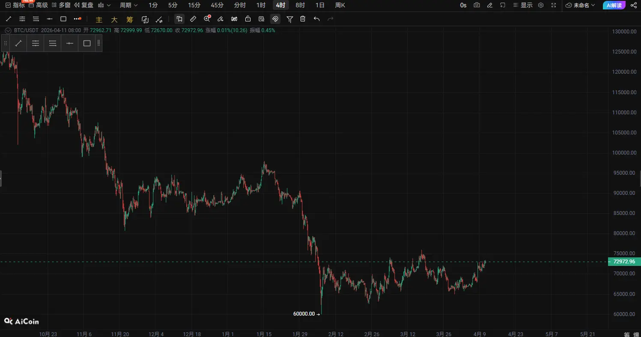The image size is (641, 337).
Task: Click the zoom magnifier icon
Action: point(207,19)
